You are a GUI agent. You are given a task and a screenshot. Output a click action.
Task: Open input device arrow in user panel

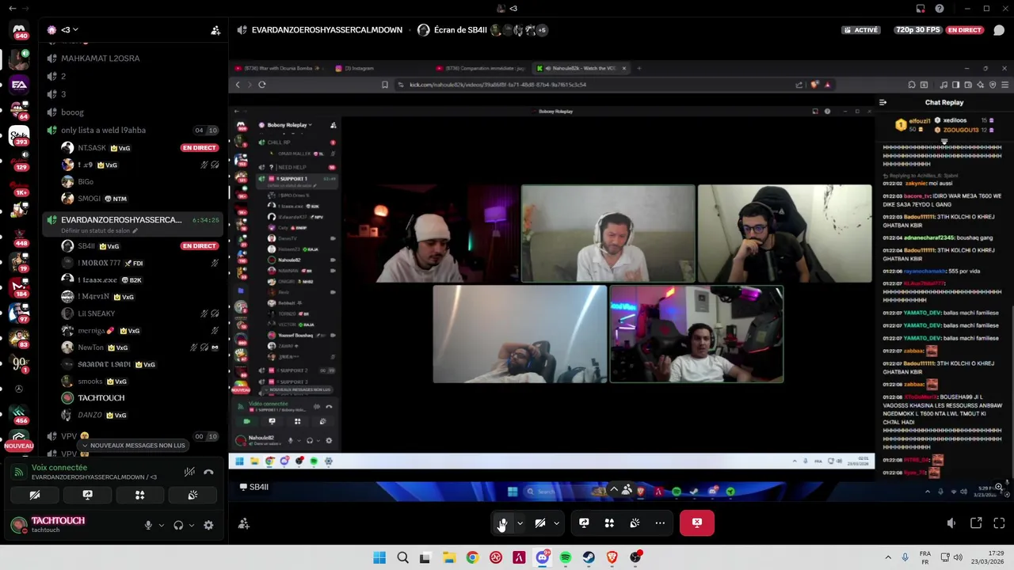tap(162, 525)
